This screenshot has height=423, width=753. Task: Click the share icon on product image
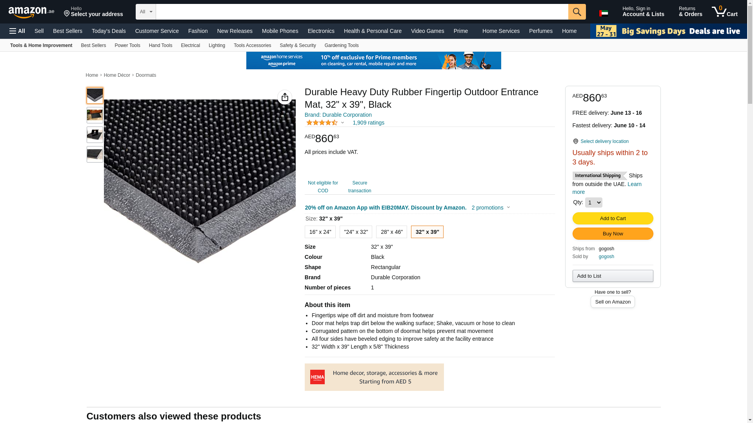(x=285, y=97)
